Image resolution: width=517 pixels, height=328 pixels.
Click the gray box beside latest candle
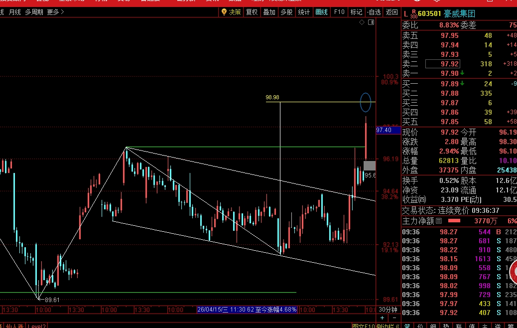[x=369, y=165]
